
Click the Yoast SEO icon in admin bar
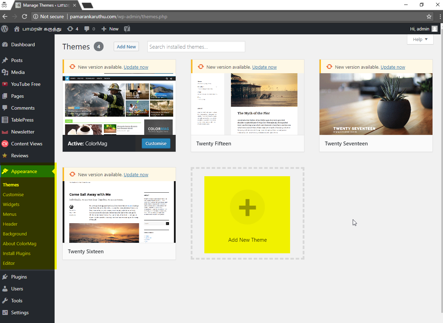(x=127, y=29)
